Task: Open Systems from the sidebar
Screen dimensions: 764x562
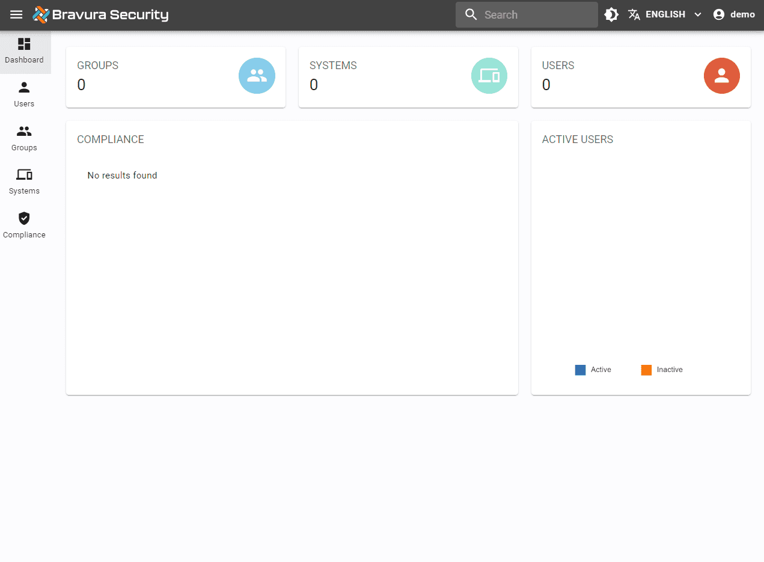Action: point(24,182)
